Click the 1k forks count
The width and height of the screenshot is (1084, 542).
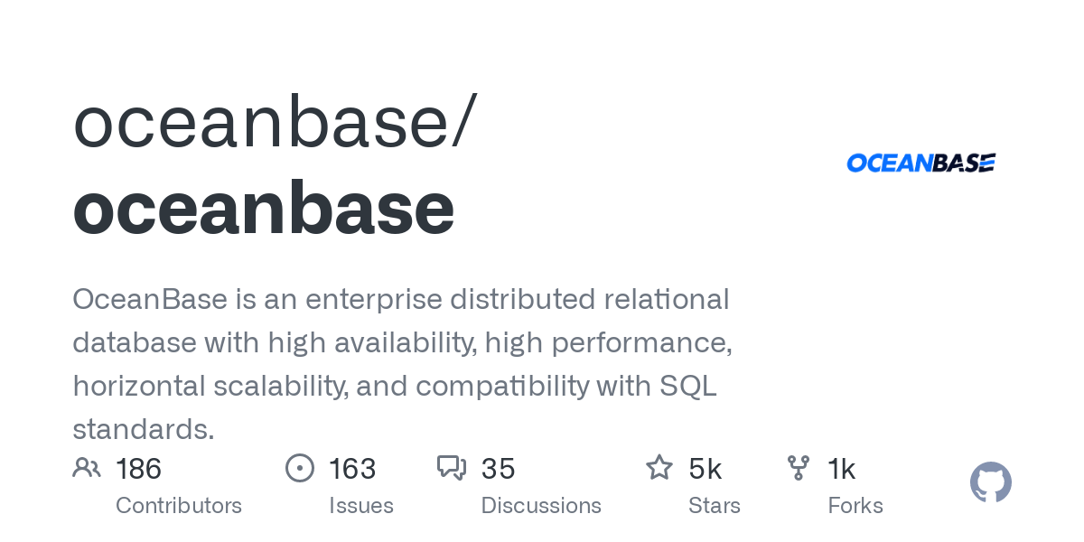[842, 469]
